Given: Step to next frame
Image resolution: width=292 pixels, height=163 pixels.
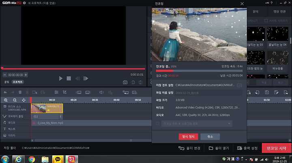Looking at the screenshot, I should pyautogui.click(x=86, y=78).
